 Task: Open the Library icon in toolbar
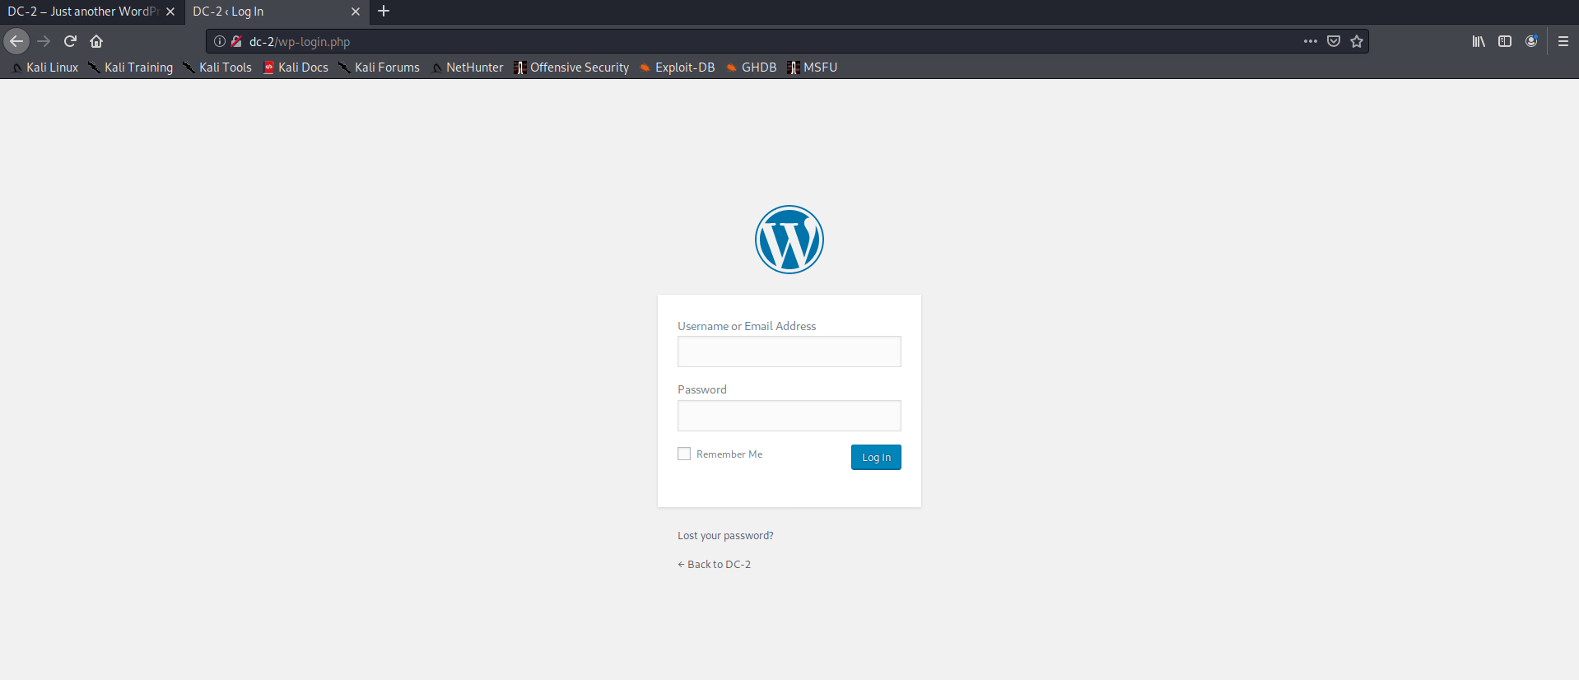[x=1479, y=41]
